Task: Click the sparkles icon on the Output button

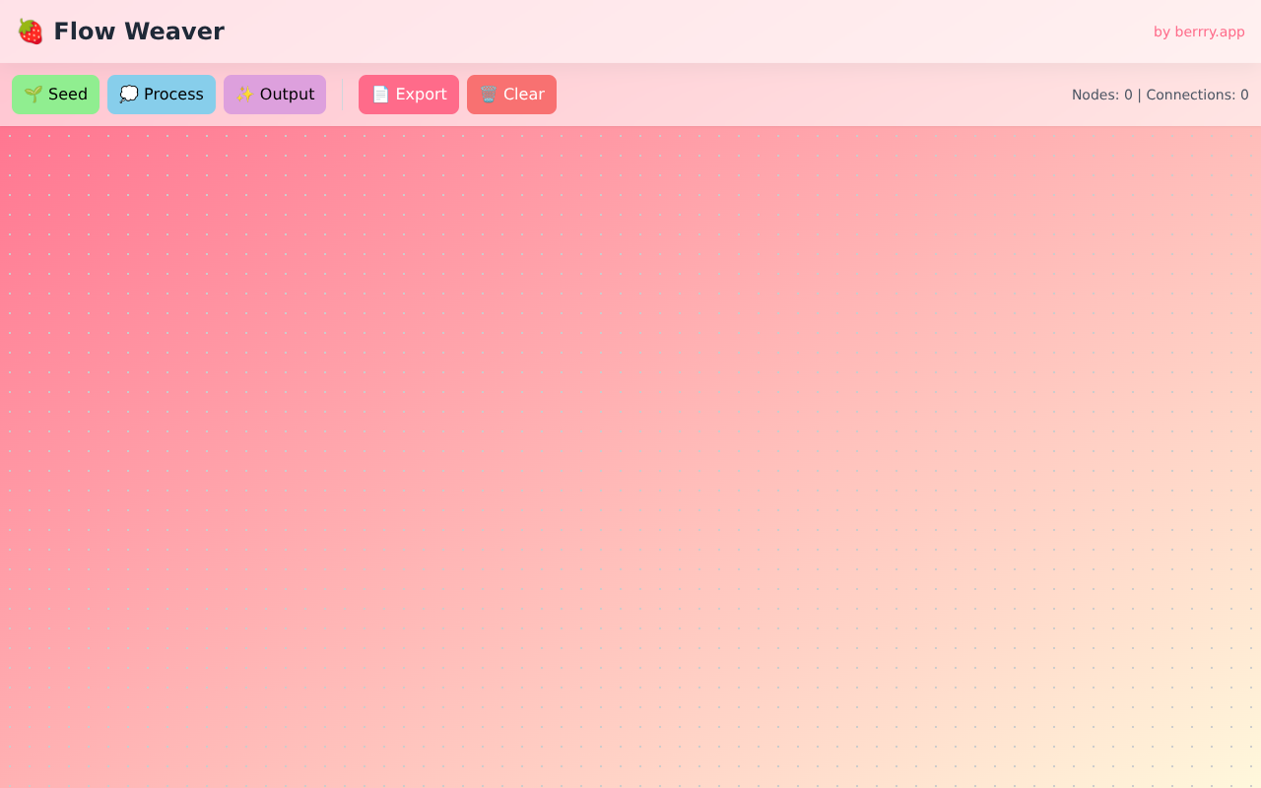Action: (x=243, y=94)
